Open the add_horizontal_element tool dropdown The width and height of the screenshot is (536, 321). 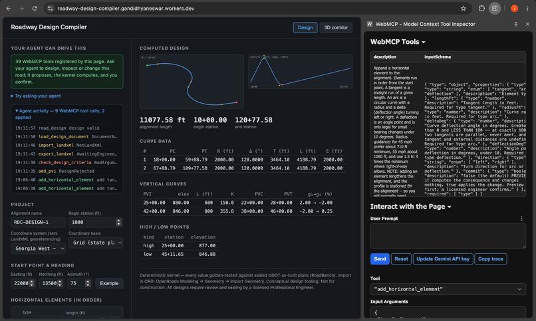coord(448,289)
